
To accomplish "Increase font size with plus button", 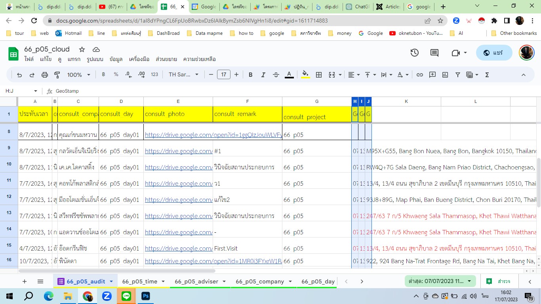I will tap(236, 74).
